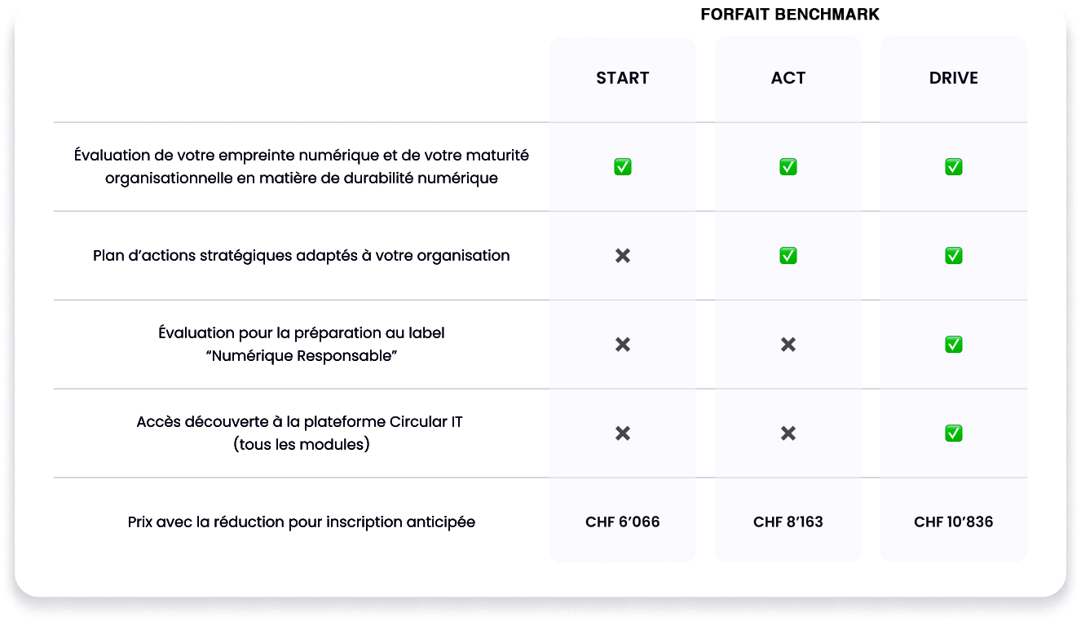Screen dimensions: 1081x625
Task: Click the DRIVE checkmark for Numérique Responsable evaluation
Action: pyautogui.click(x=954, y=345)
